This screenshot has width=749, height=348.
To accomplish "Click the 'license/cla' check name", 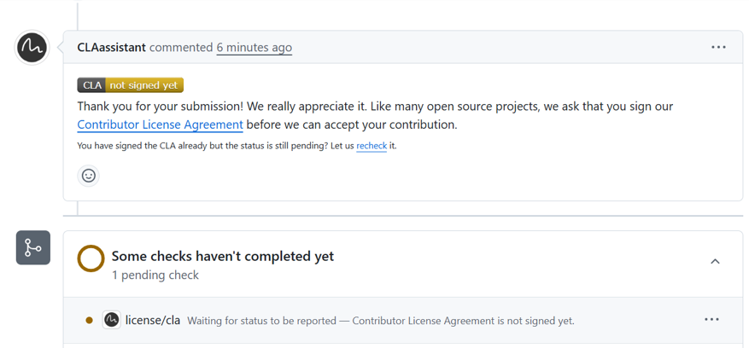I will pyautogui.click(x=153, y=320).
